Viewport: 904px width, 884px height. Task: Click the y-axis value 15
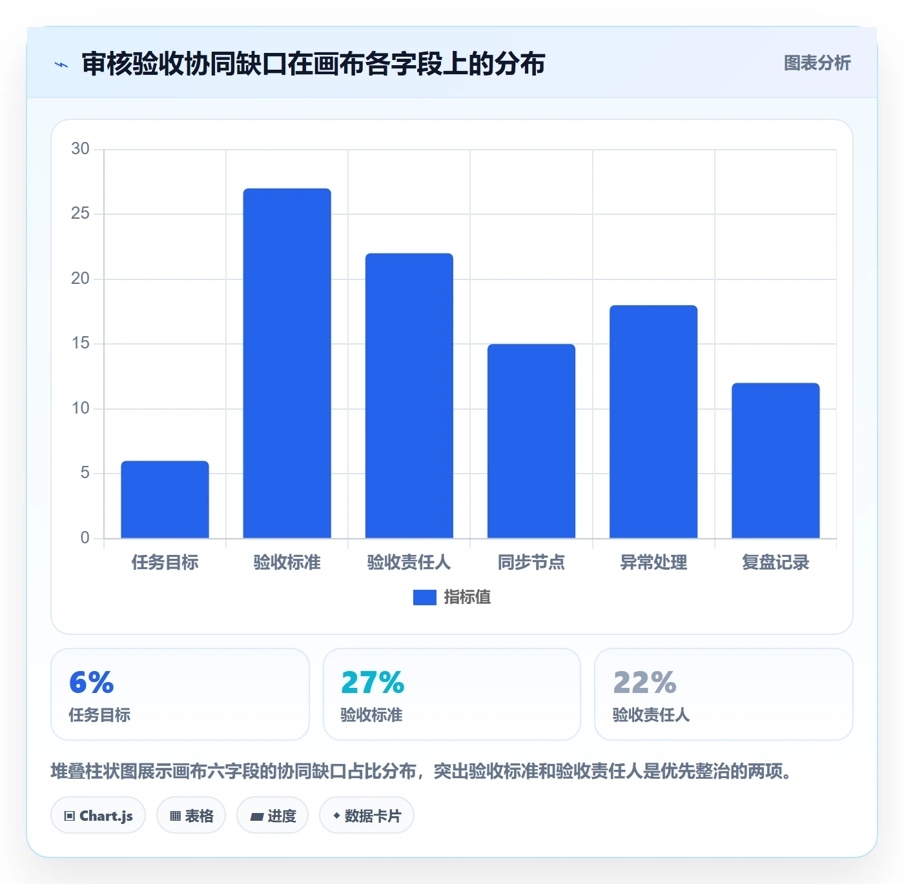pyautogui.click(x=80, y=343)
